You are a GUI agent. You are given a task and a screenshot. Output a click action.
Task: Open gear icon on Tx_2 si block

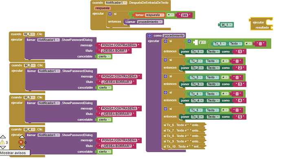pyautogui.click(x=165, y=60)
